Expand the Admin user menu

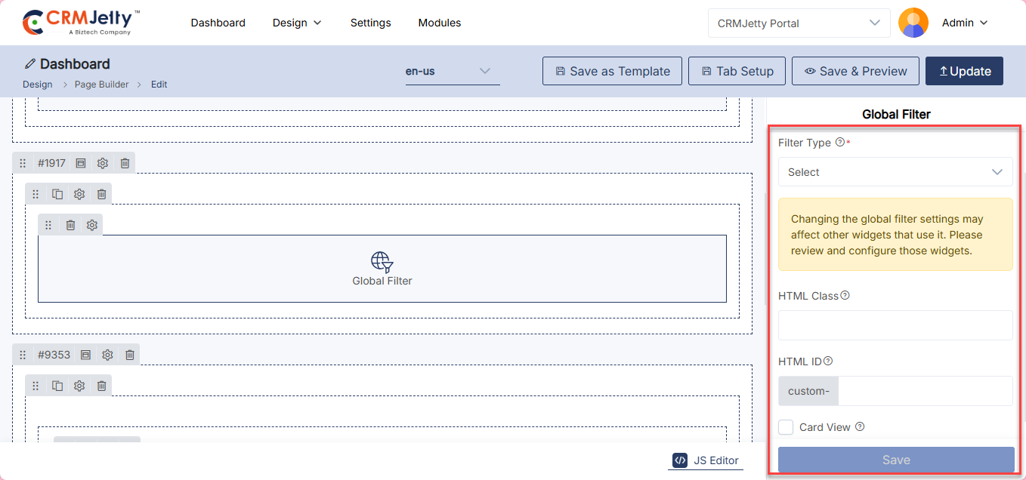pyautogui.click(x=965, y=23)
